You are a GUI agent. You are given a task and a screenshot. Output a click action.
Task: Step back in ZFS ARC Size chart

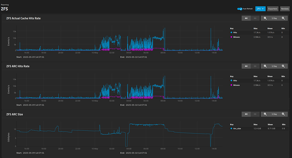coord(246,114)
